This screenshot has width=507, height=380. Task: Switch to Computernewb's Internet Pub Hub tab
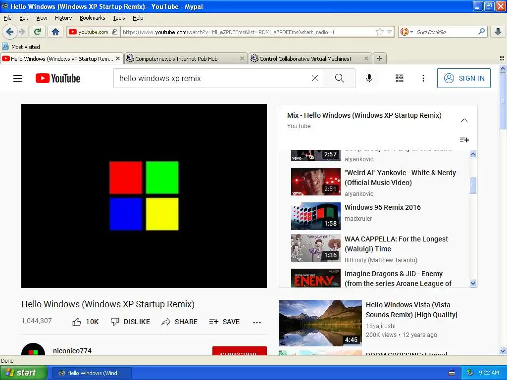pyautogui.click(x=185, y=58)
